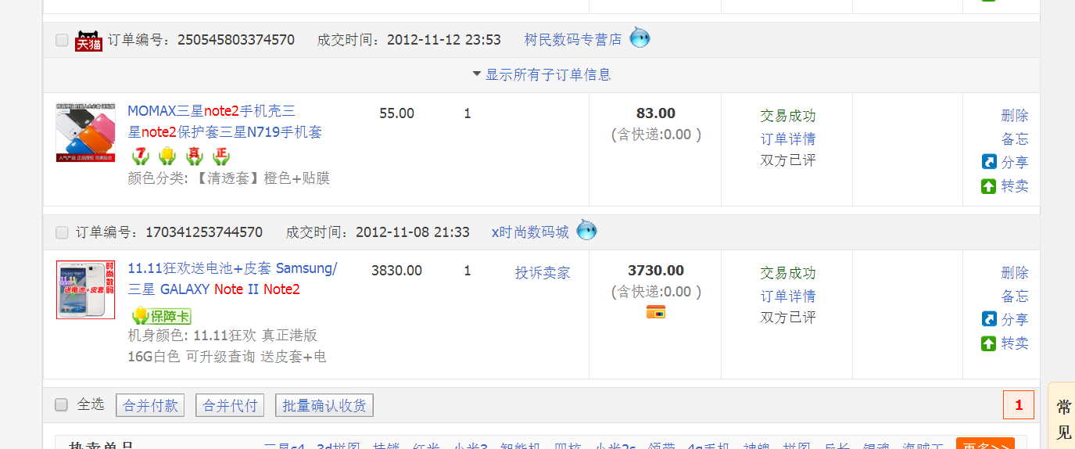The width and height of the screenshot is (1075, 449).
Task: Check the box for order 170341253744570
Action: [x=62, y=232]
